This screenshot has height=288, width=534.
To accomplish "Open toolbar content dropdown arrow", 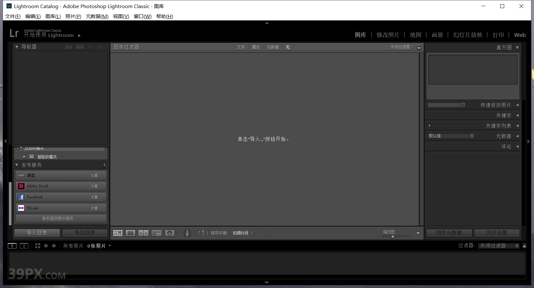I will (418, 233).
